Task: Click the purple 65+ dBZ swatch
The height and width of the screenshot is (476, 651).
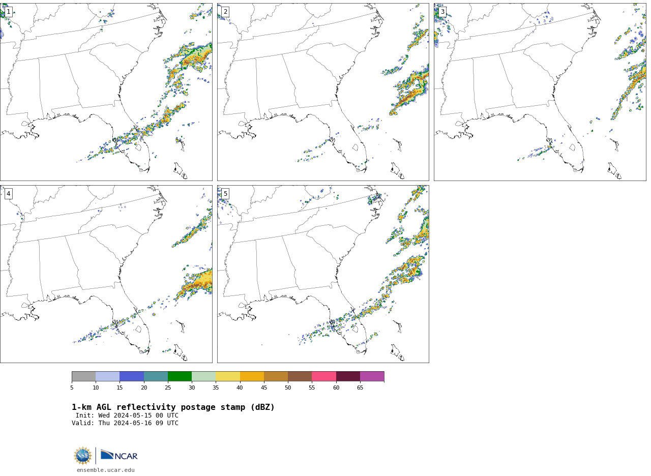Action: 372,376
